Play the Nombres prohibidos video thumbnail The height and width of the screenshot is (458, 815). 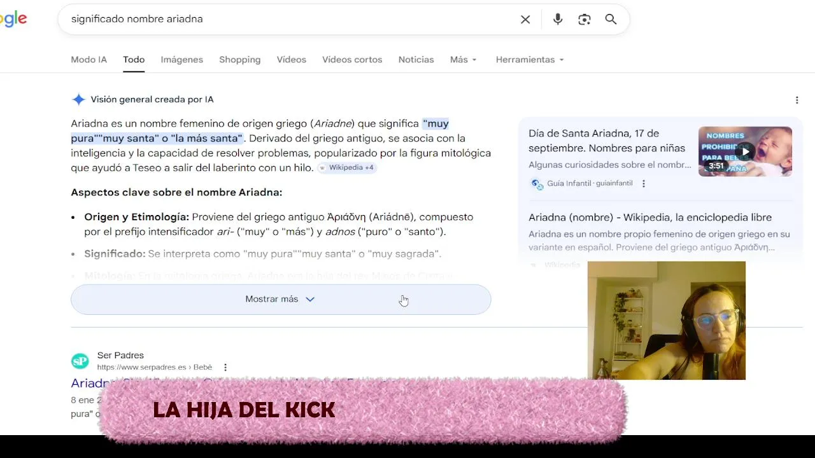pyautogui.click(x=745, y=151)
